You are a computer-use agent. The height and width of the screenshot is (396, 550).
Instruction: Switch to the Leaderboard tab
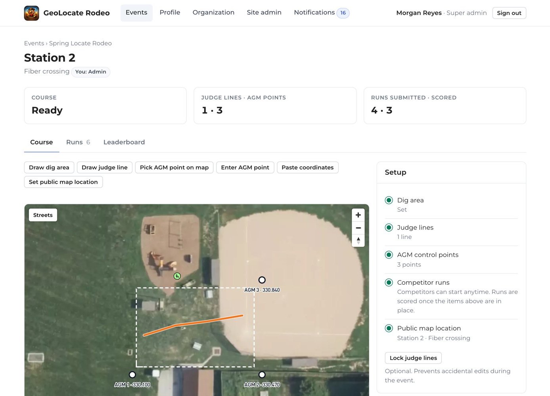(x=124, y=142)
